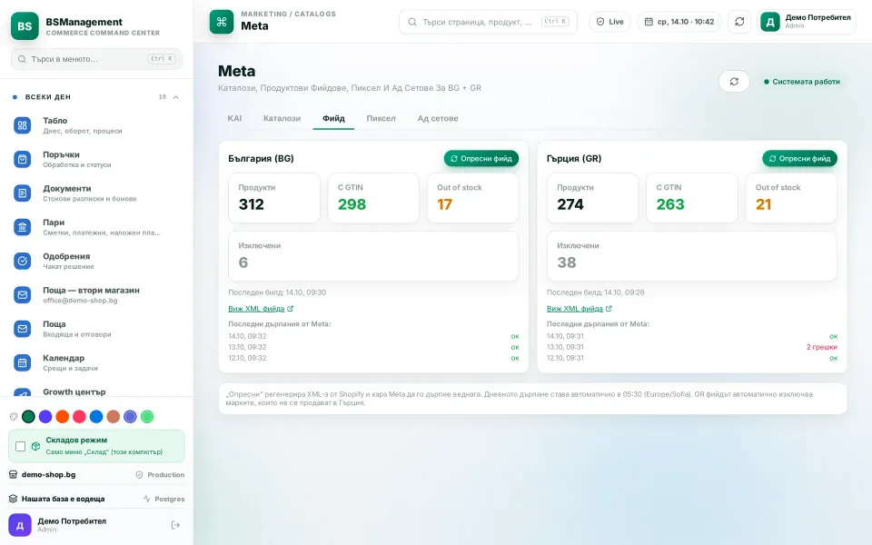Click the box icon in Складов режим
The height and width of the screenshot is (545, 872).
click(x=35, y=446)
